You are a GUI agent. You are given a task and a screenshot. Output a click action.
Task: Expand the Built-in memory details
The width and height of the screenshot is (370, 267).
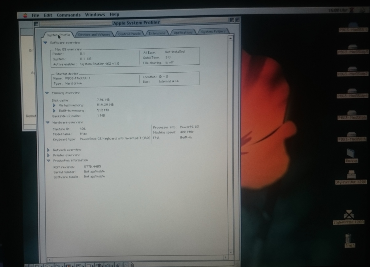[54, 111]
